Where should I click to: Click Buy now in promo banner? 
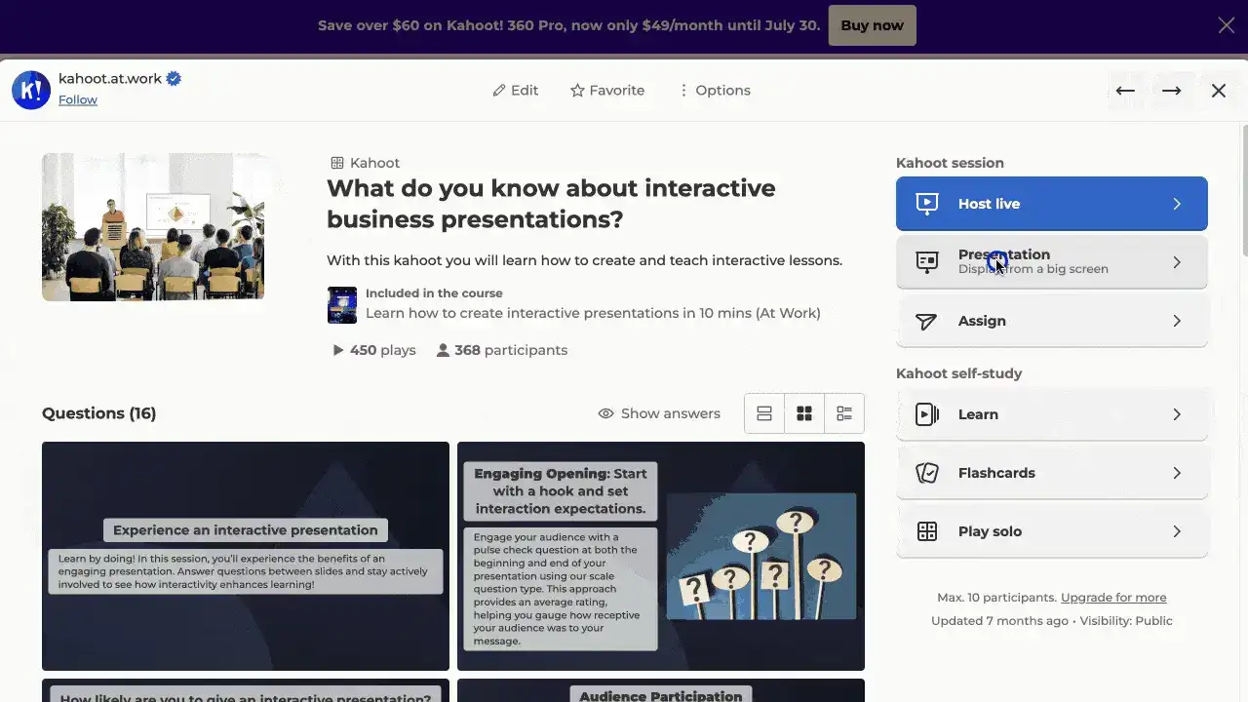[x=872, y=25]
